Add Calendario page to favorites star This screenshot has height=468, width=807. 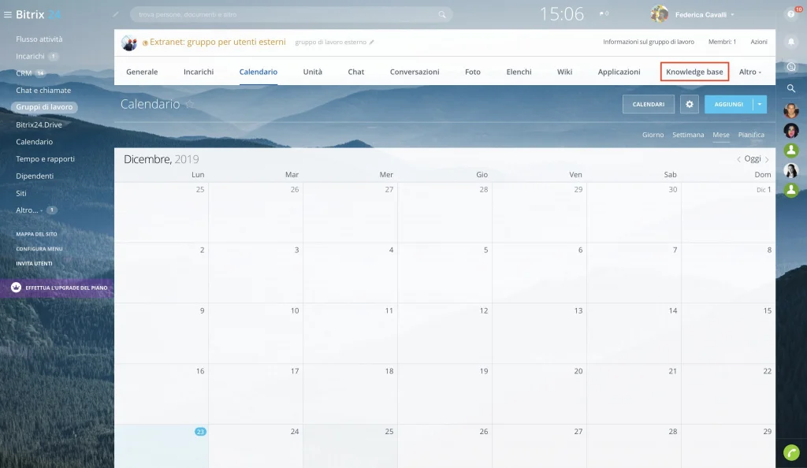point(190,104)
